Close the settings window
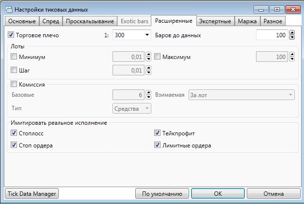304x204 pixels. click(293, 10)
